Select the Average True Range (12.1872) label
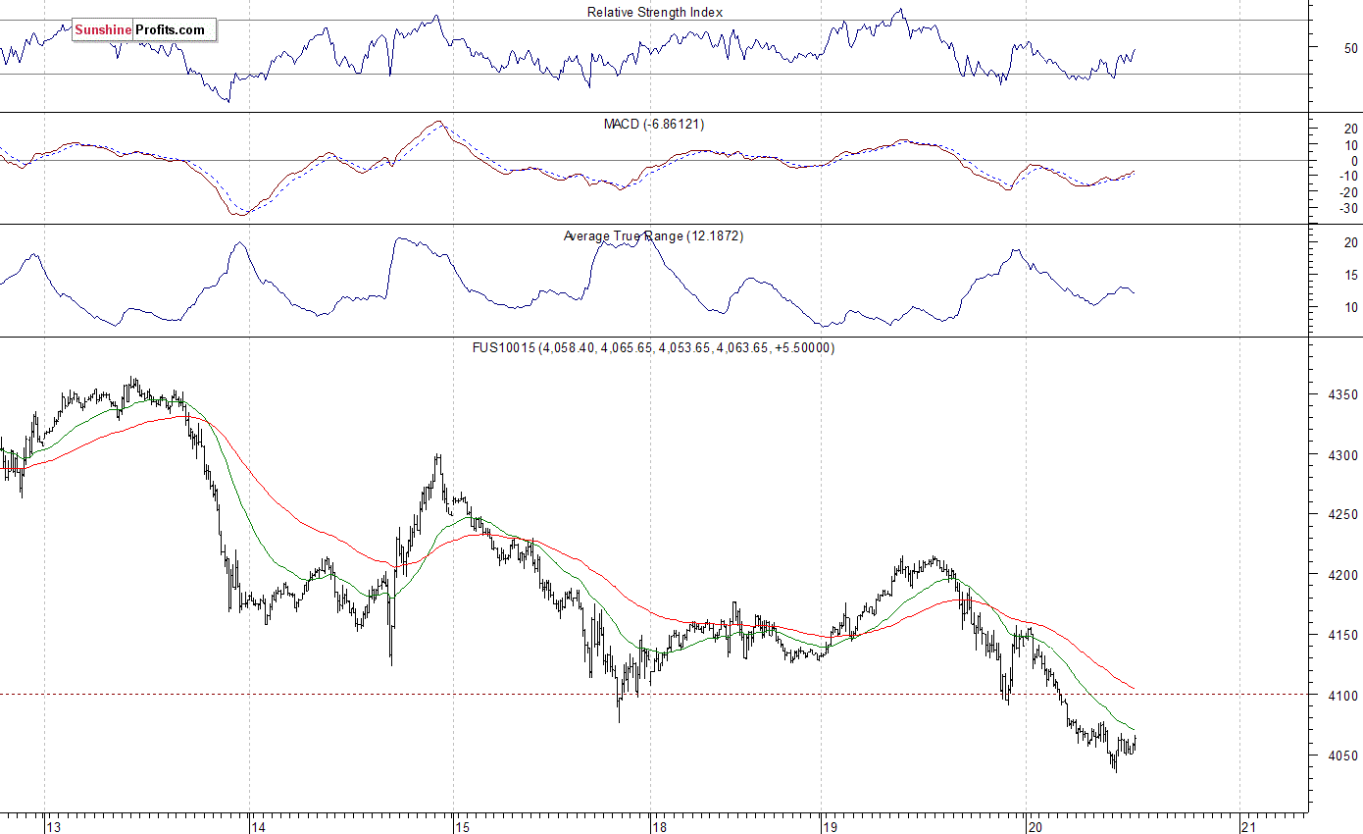 pos(653,236)
